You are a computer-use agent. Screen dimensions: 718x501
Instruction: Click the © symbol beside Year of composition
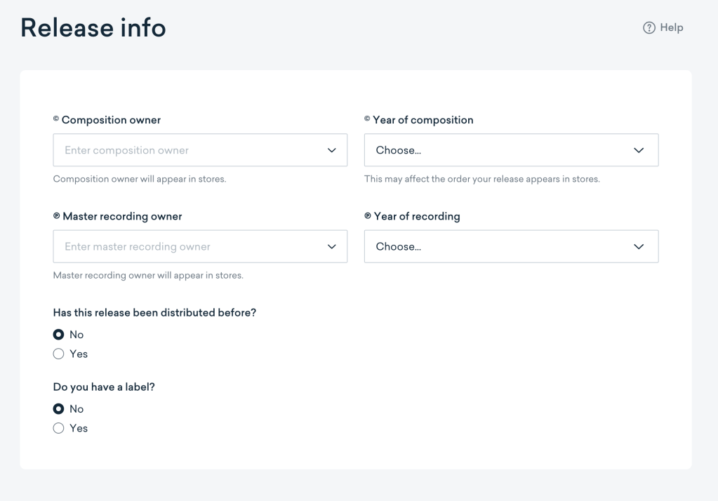coord(367,119)
